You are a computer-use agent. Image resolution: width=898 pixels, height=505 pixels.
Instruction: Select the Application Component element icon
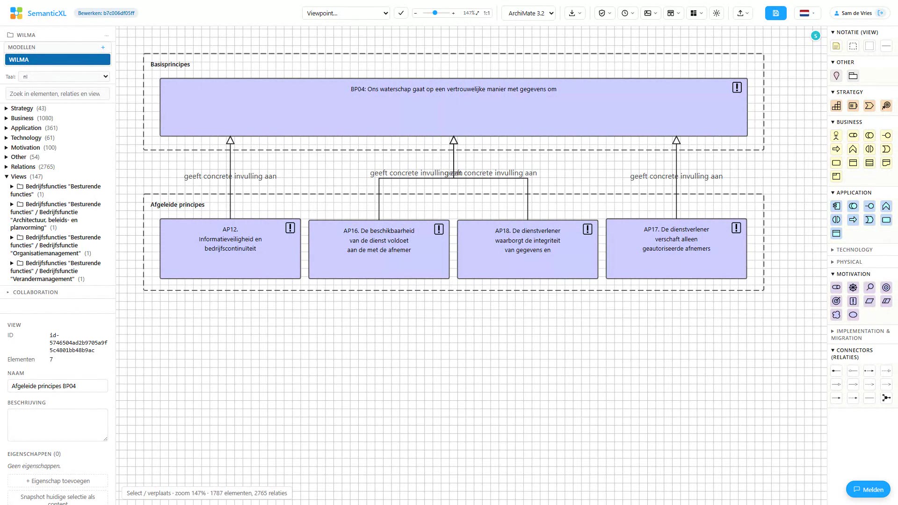click(x=836, y=206)
